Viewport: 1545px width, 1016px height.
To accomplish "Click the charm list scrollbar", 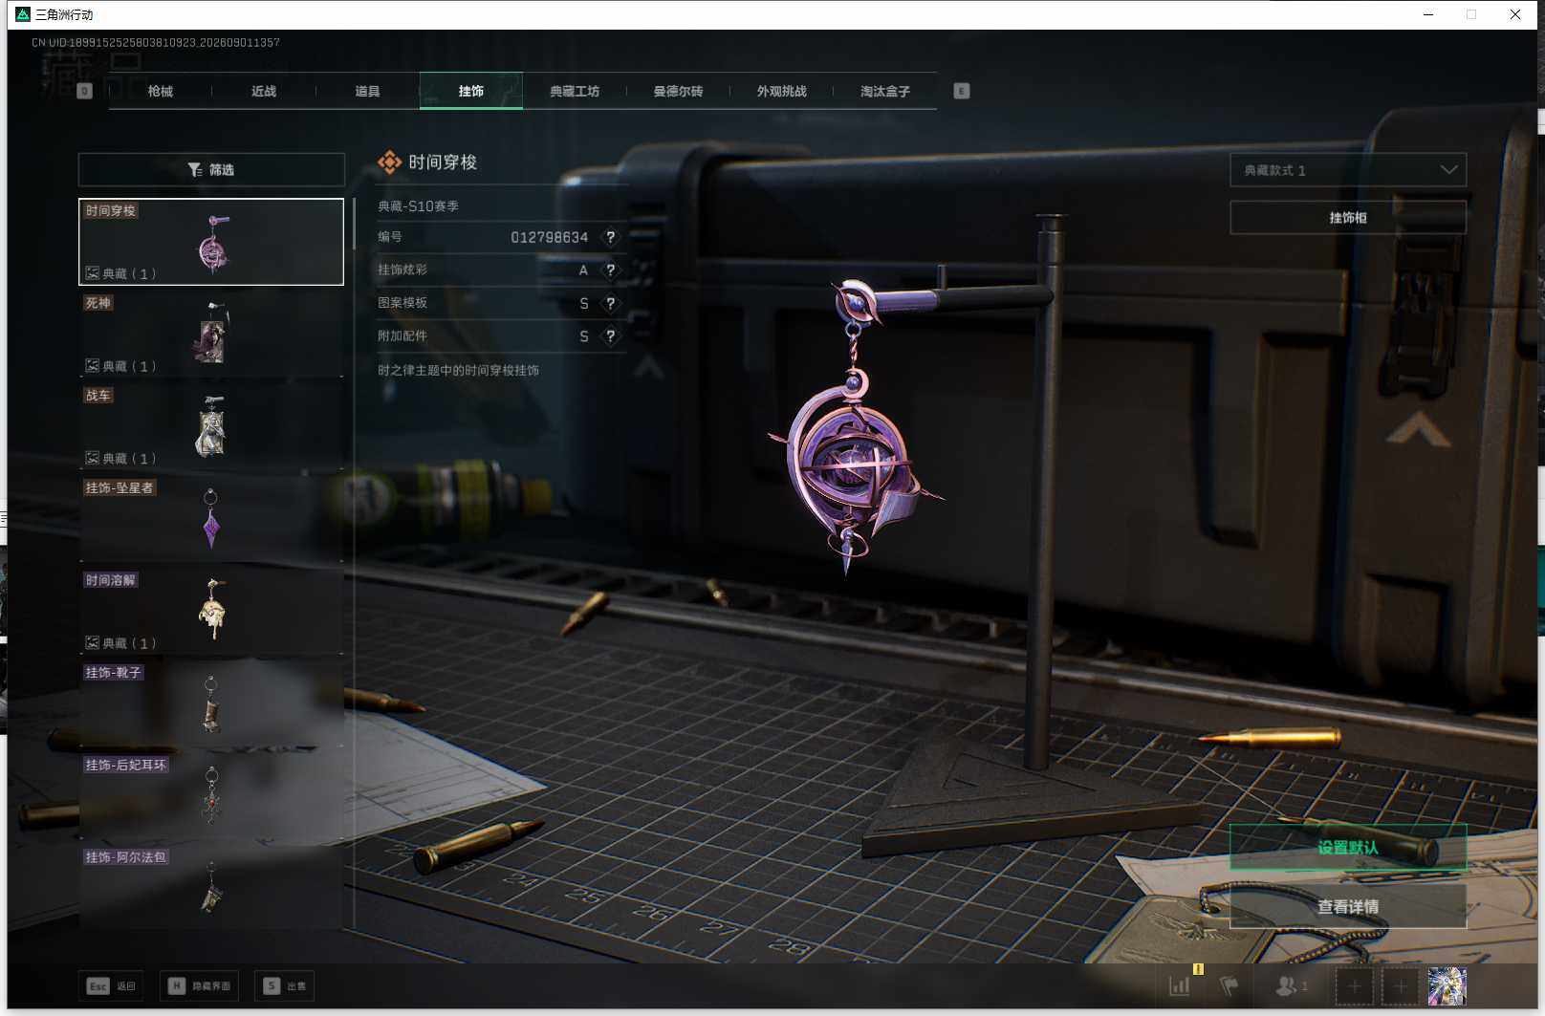I will coord(354,224).
